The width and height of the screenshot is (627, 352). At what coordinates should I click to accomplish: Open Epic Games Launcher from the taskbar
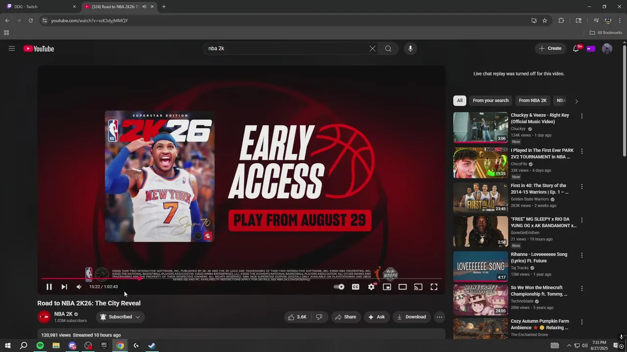pos(104,346)
